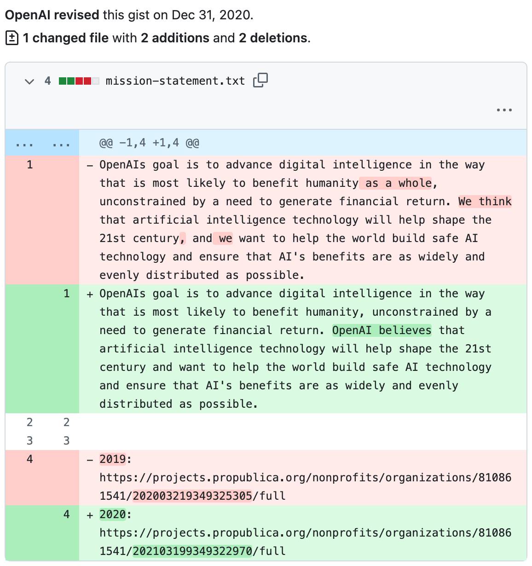Select line number 2 in the diff
This screenshot has height=566, width=532.
click(30, 422)
